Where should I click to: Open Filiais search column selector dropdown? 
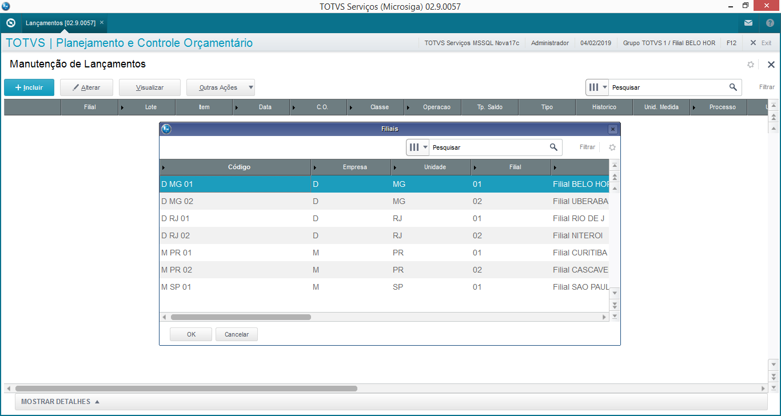pyautogui.click(x=418, y=147)
